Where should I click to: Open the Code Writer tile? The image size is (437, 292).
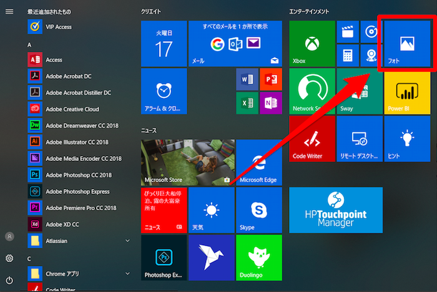tap(312, 139)
